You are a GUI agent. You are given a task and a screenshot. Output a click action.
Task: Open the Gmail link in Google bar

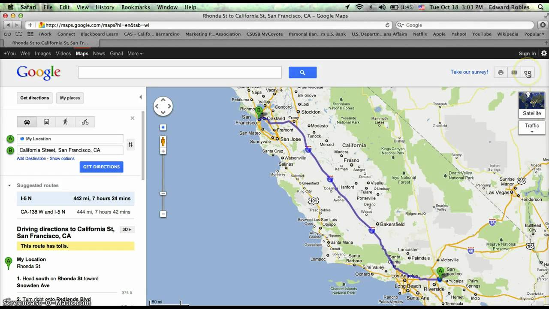click(x=116, y=54)
